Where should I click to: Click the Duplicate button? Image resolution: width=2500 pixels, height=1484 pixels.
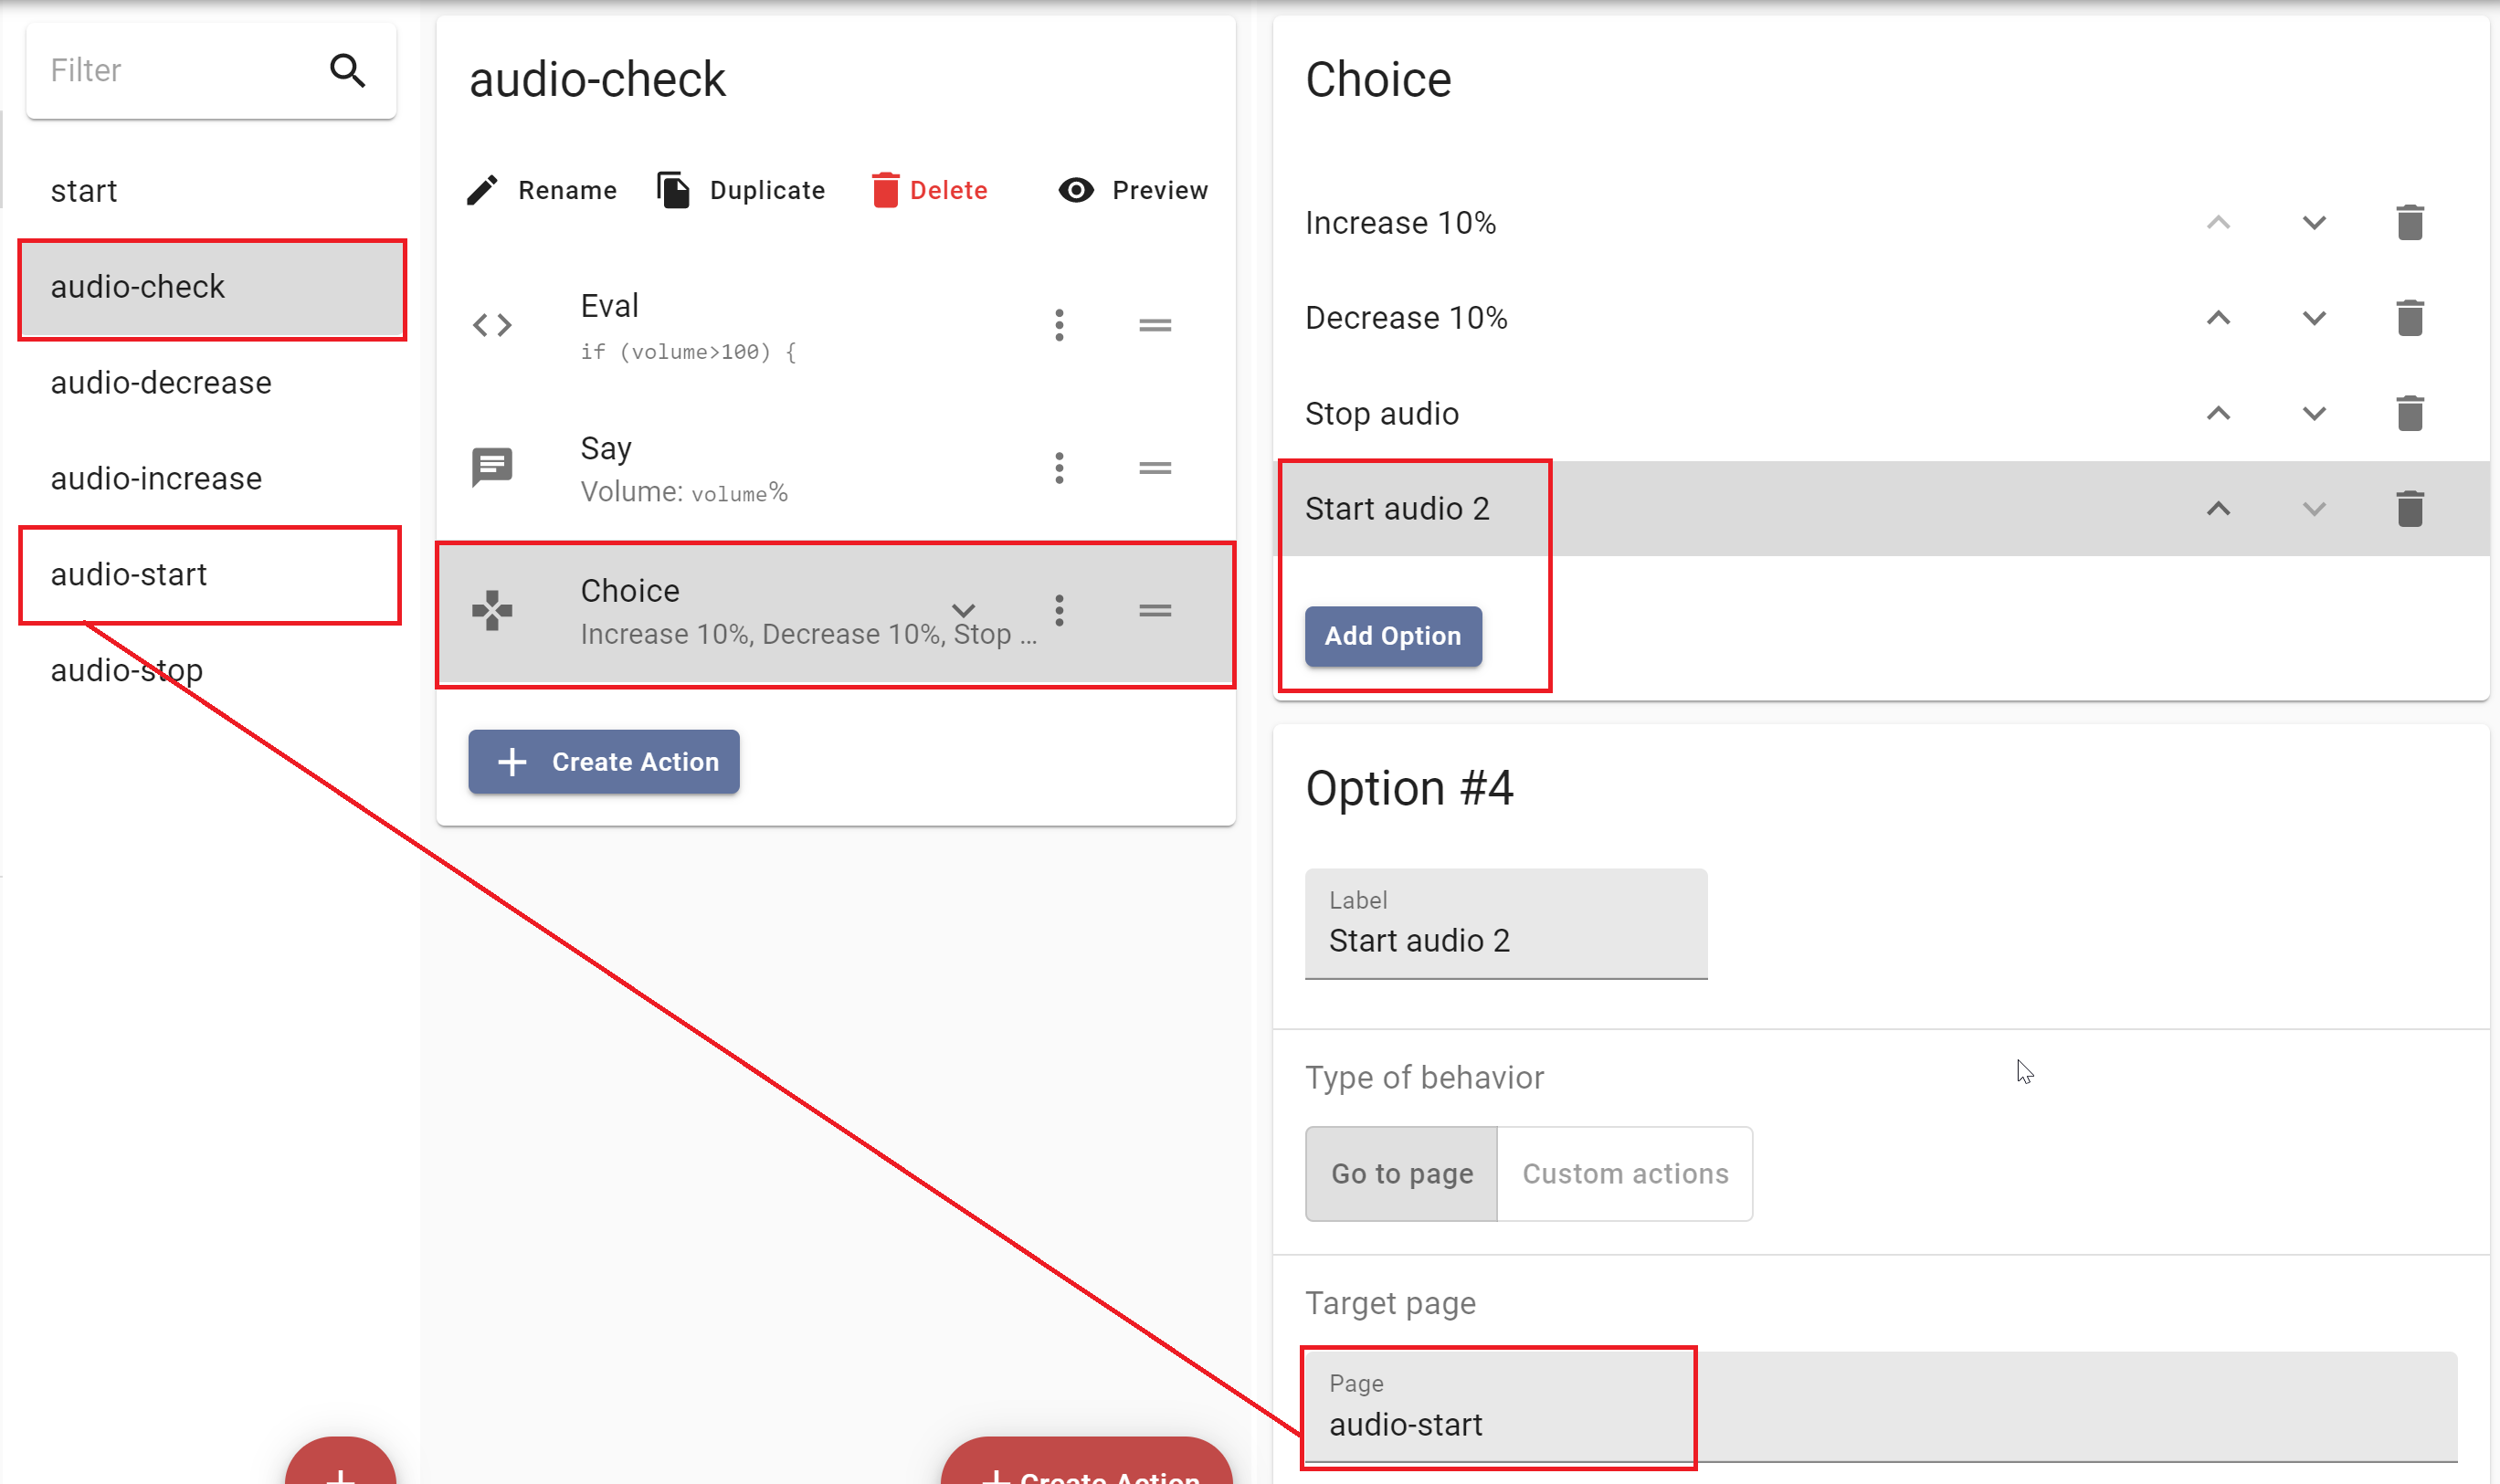(742, 190)
